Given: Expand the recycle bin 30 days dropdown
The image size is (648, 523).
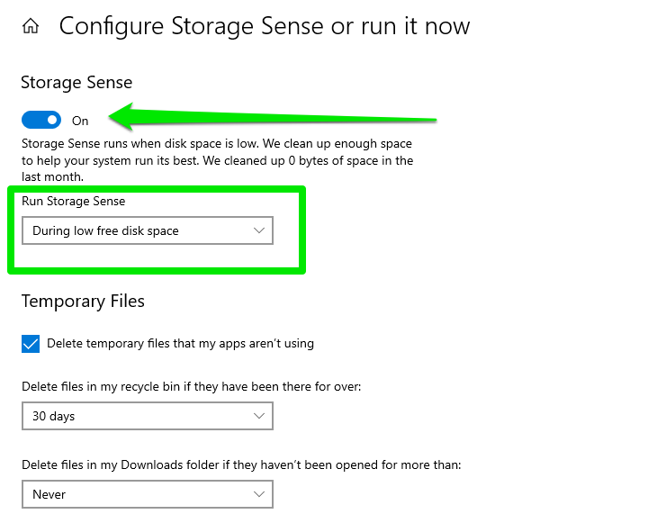Looking at the screenshot, I should pyautogui.click(x=148, y=416).
